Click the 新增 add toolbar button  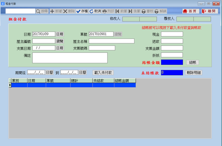click(x=56, y=11)
